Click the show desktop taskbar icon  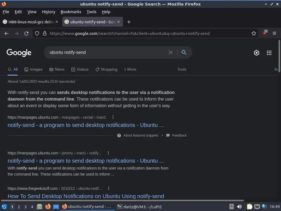(x=56, y=207)
